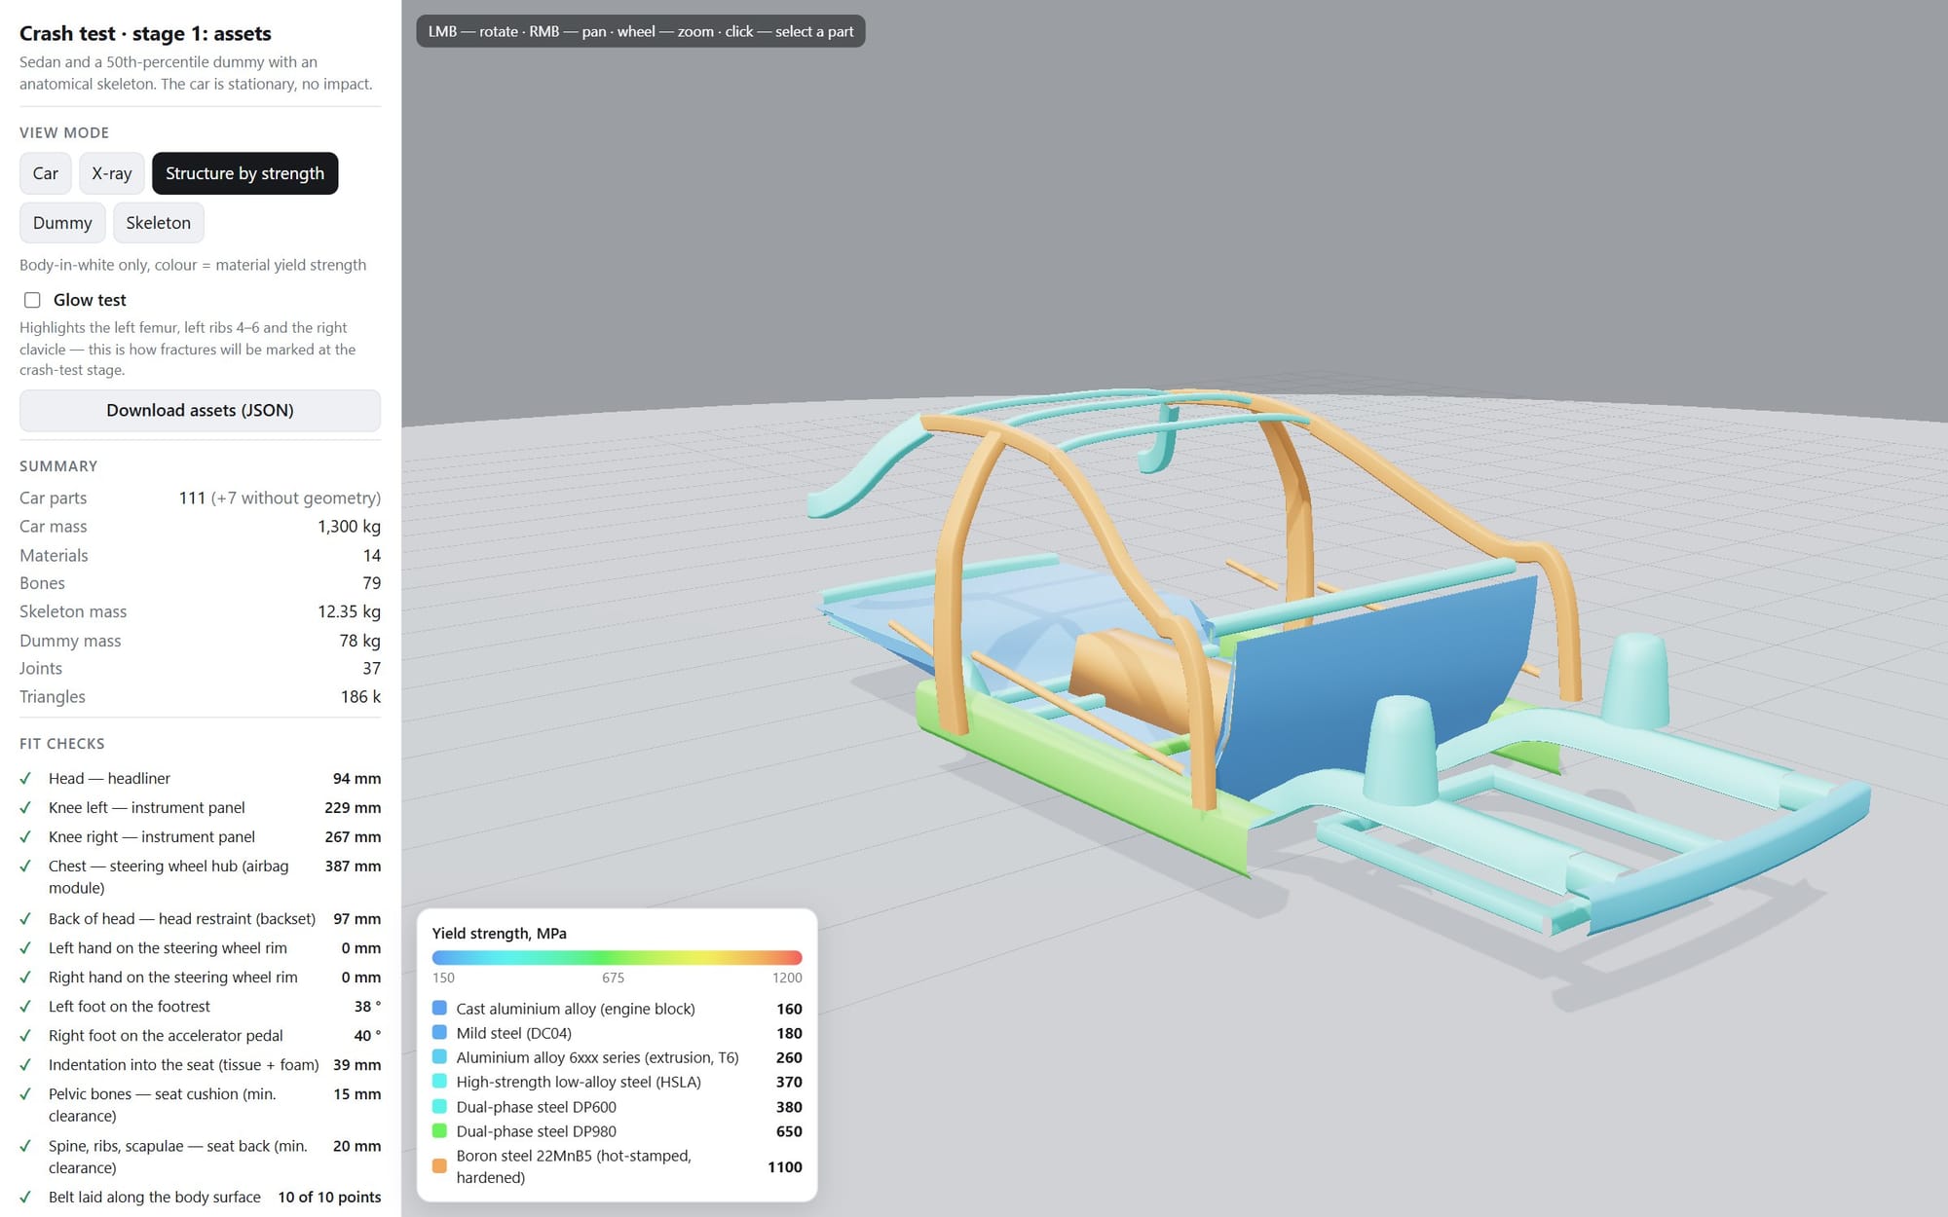
Task: Click the 267 mm knee right value
Action: (x=353, y=837)
